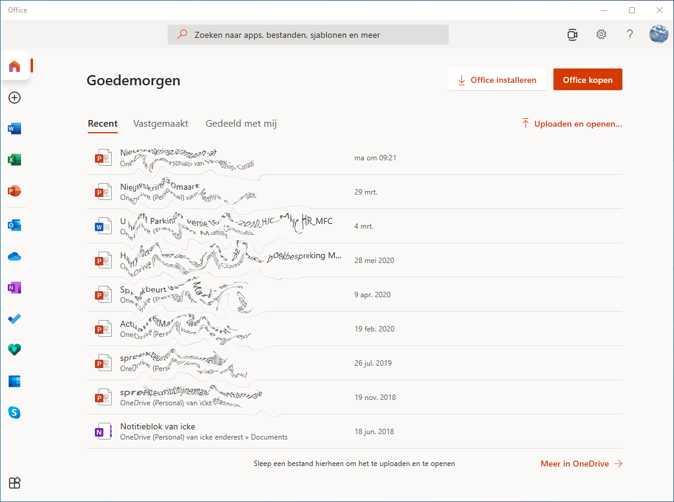Launch Excel from the left sidebar
The image size is (674, 502).
click(x=14, y=160)
